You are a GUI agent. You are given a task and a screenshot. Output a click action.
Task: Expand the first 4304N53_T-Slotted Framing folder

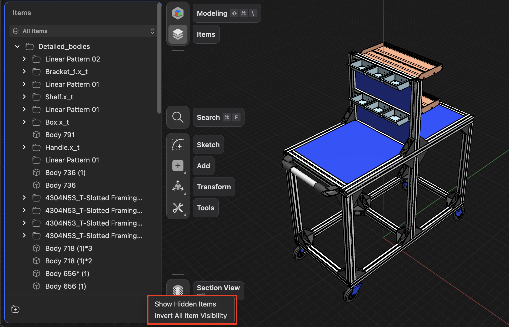(x=24, y=198)
